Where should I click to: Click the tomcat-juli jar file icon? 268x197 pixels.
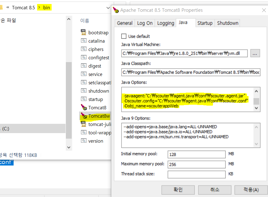(83, 124)
